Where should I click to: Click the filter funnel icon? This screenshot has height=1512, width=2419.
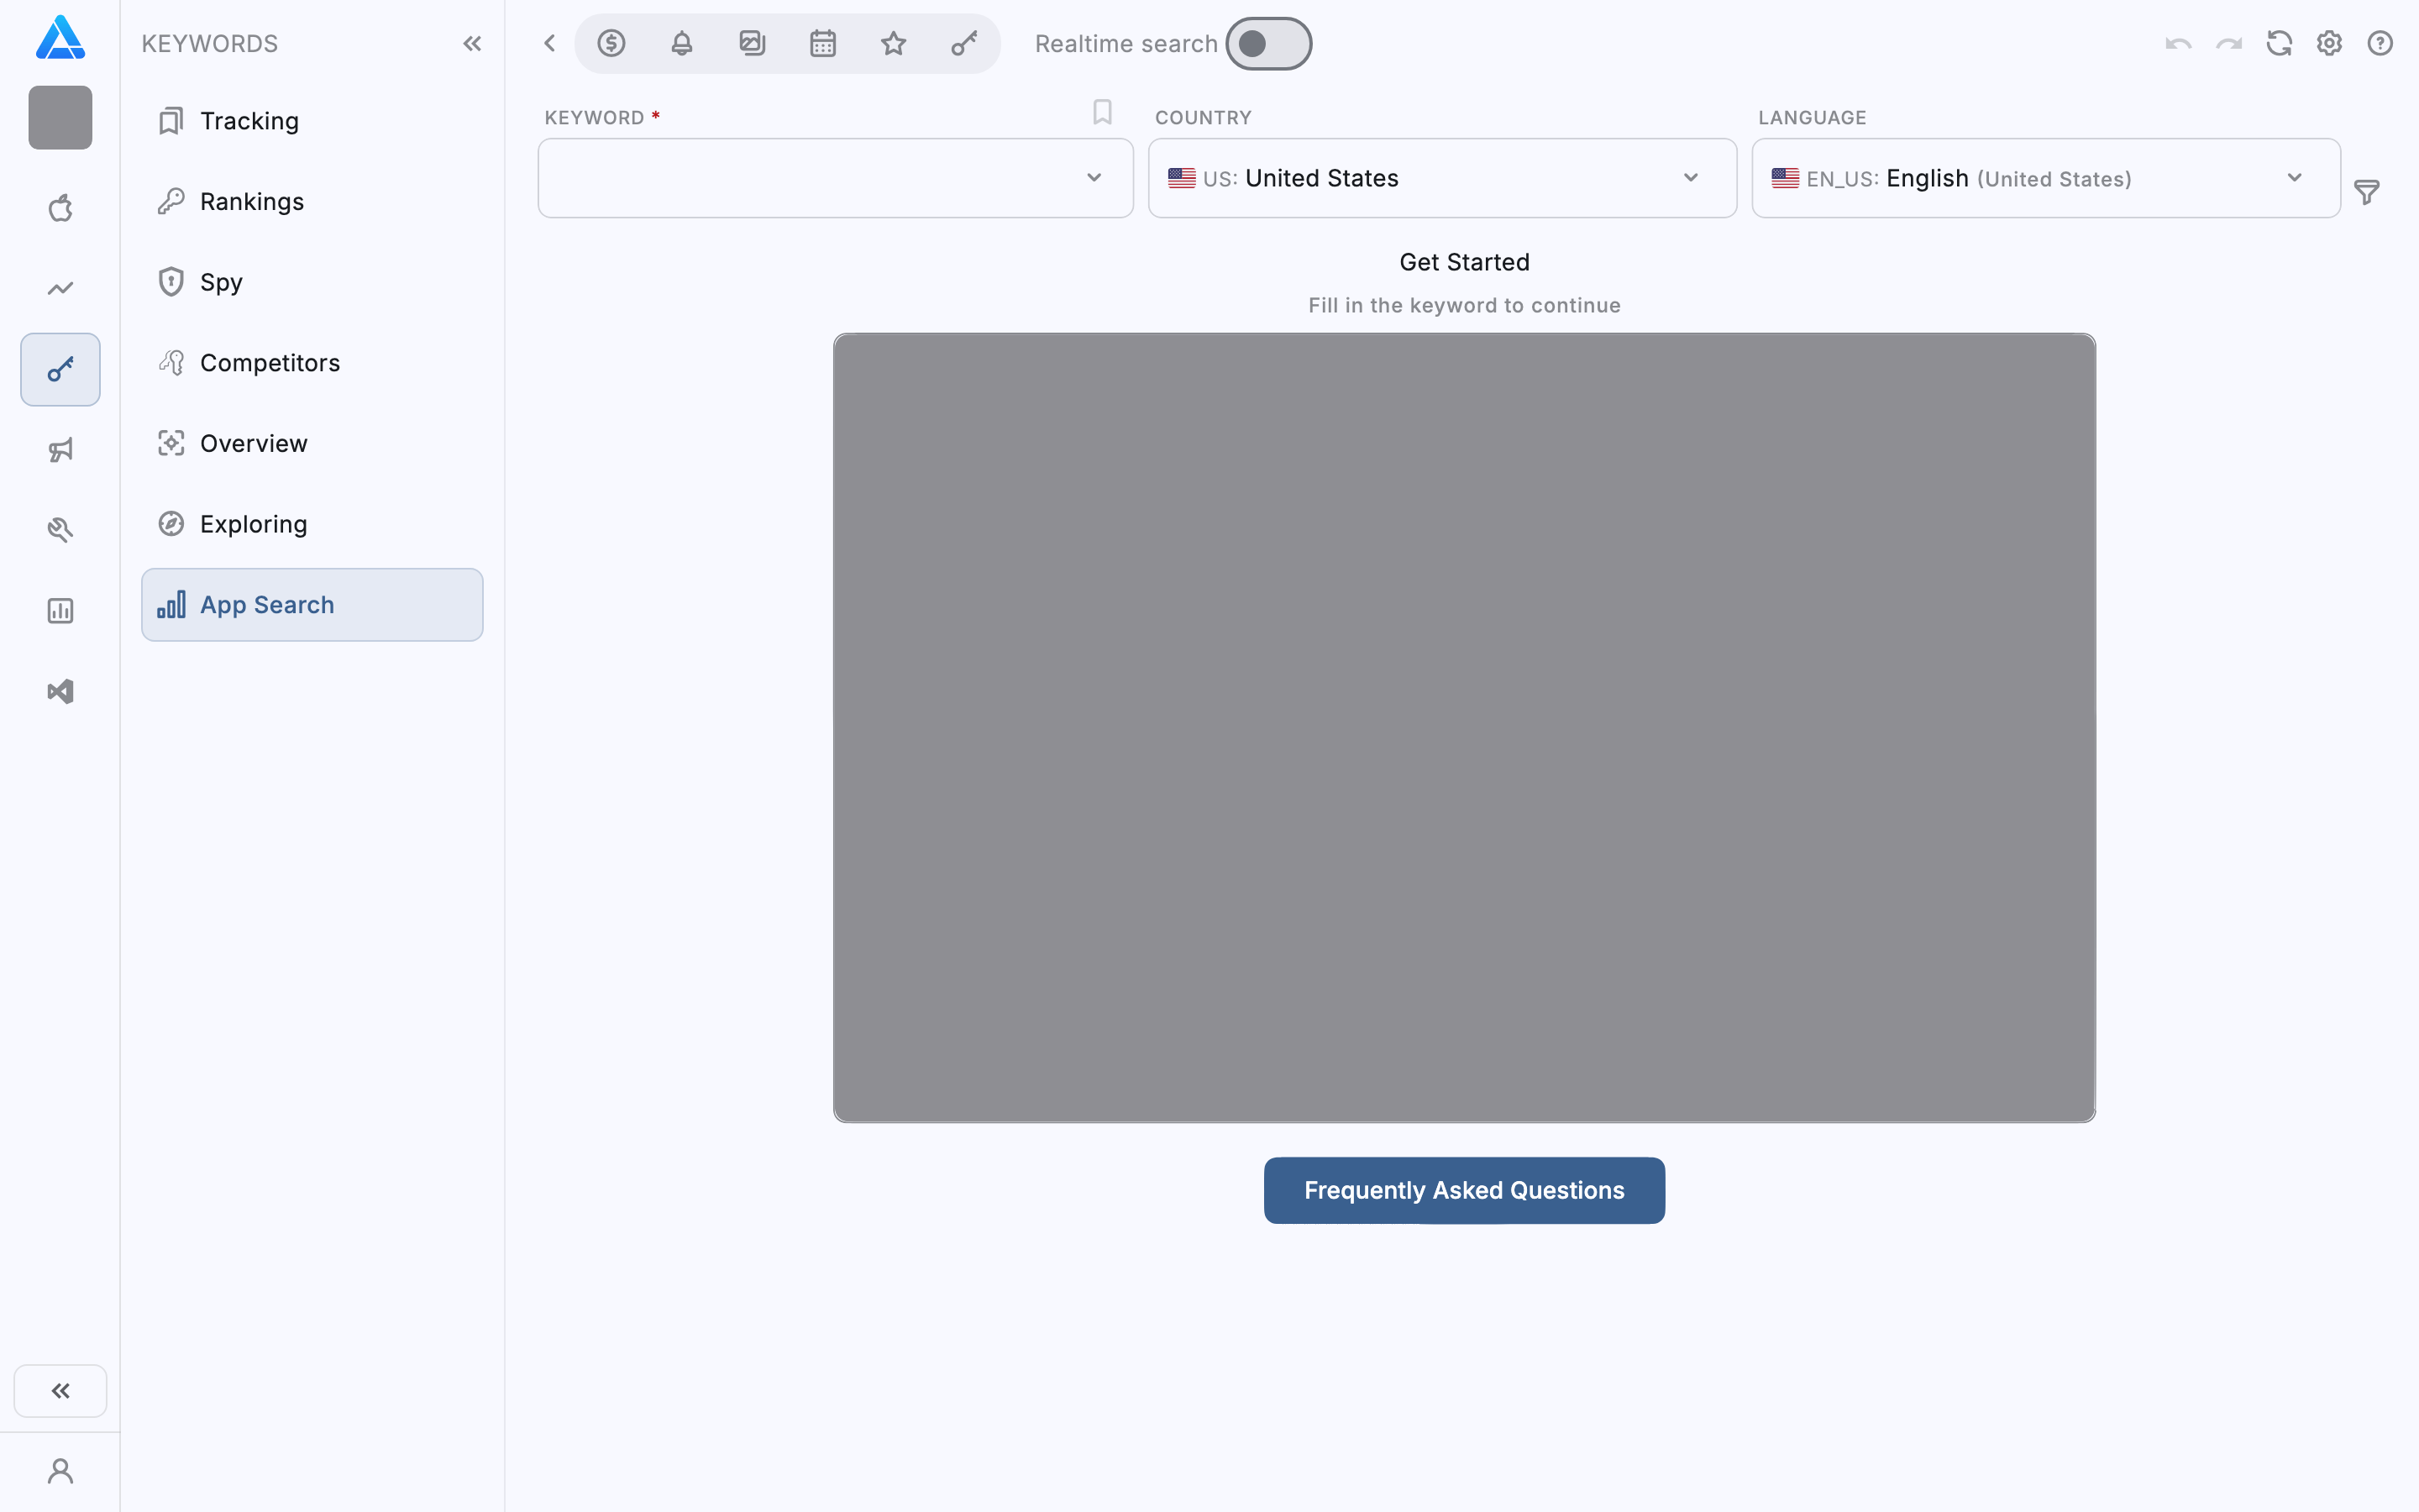click(x=2366, y=192)
